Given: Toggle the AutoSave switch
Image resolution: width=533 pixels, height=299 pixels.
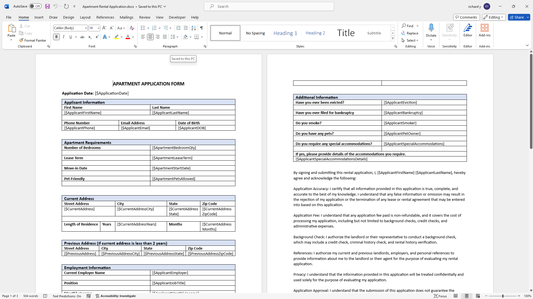Looking at the screenshot, I should [35, 6].
